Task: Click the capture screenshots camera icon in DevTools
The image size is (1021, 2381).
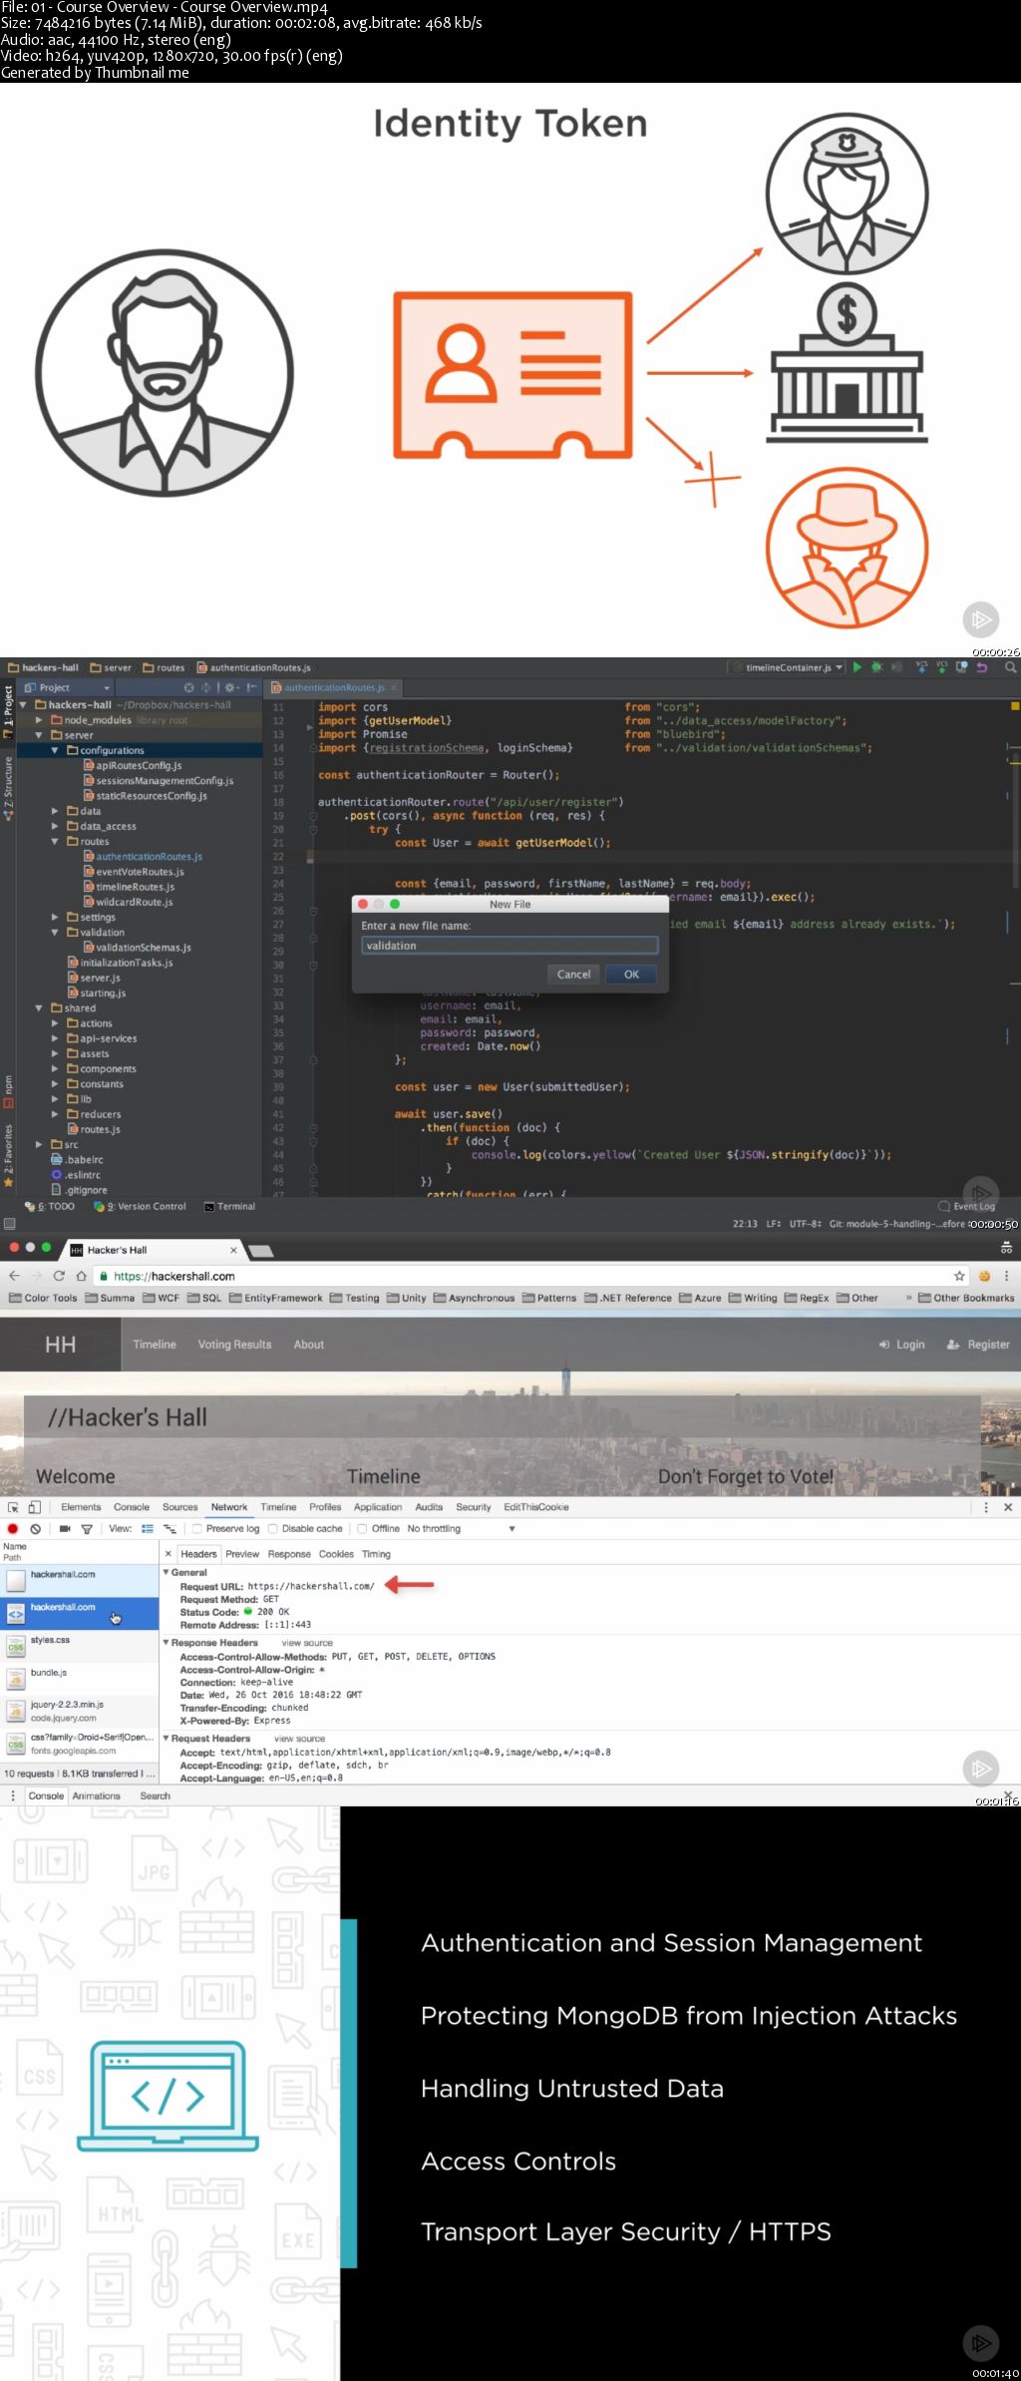Action: (x=65, y=1528)
